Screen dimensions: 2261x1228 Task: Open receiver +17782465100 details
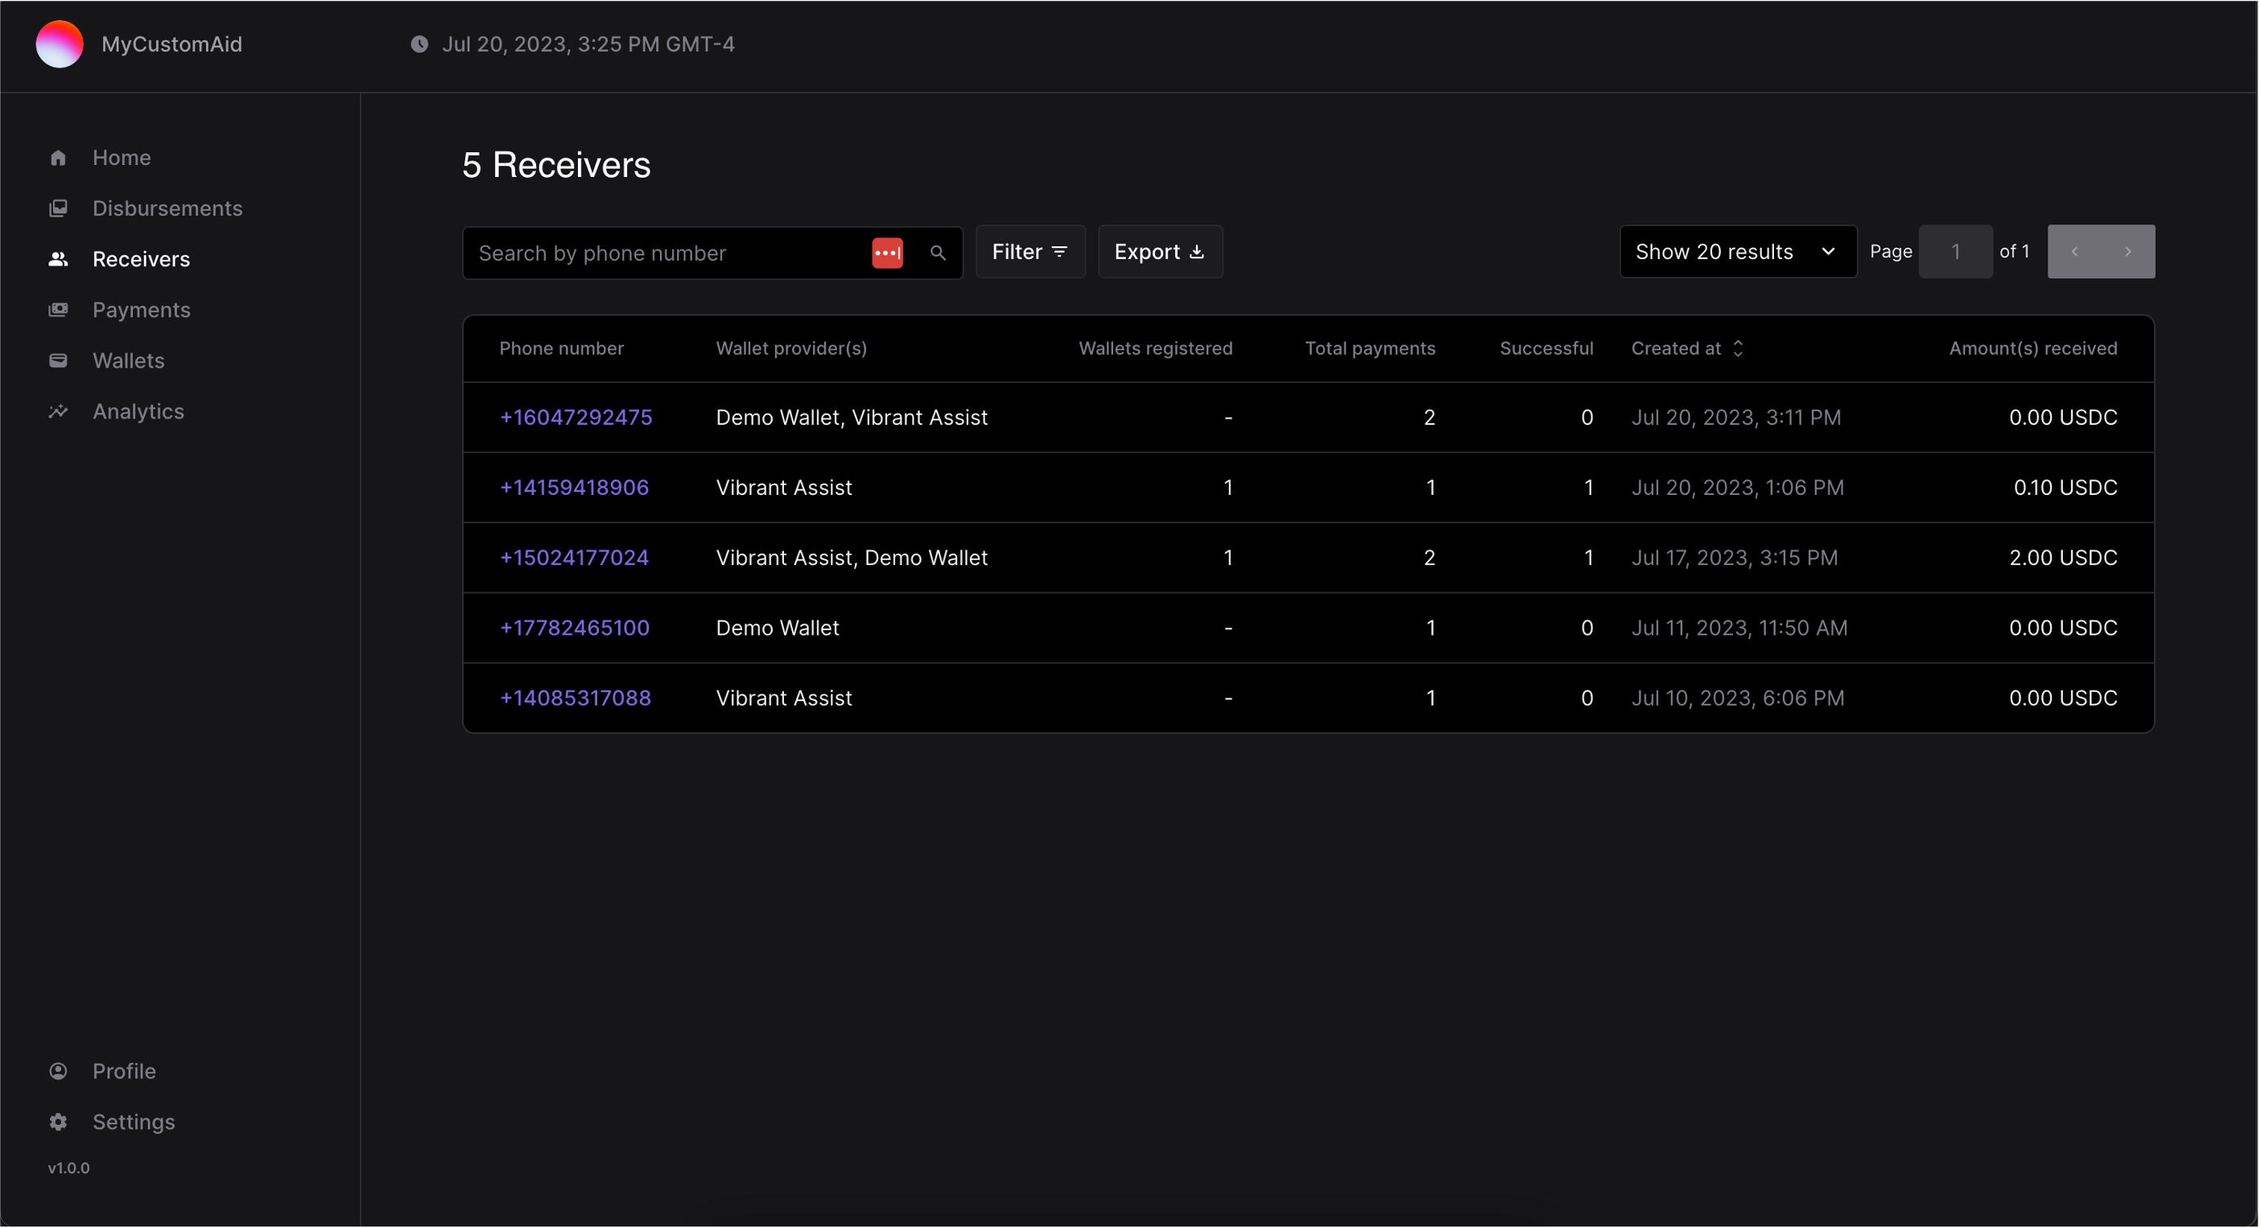point(574,628)
